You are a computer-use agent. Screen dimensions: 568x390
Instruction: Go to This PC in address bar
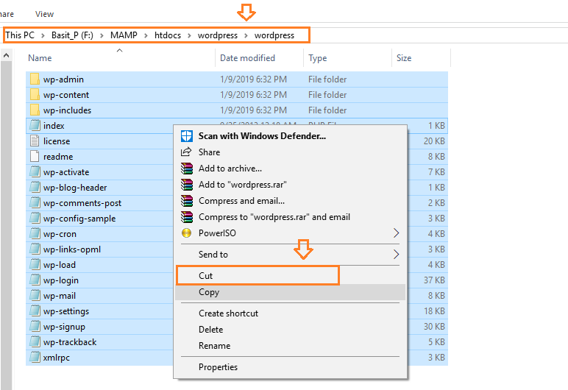20,35
